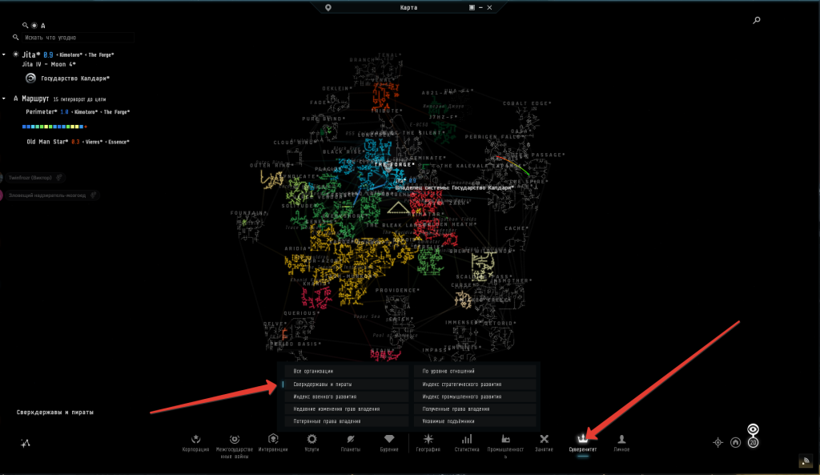Click the Old Man Star destination
Viewport: 820px width, 475px height.
pyautogui.click(x=46, y=142)
